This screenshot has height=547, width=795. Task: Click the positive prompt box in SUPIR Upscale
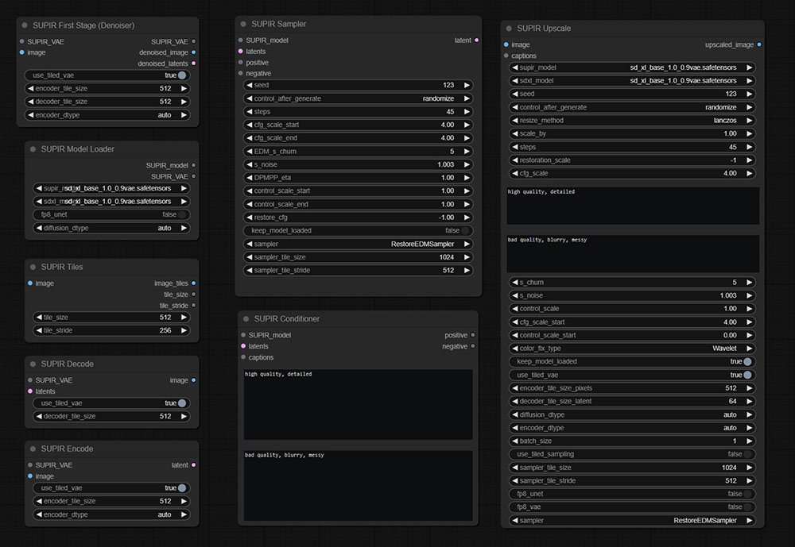click(x=633, y=206)
